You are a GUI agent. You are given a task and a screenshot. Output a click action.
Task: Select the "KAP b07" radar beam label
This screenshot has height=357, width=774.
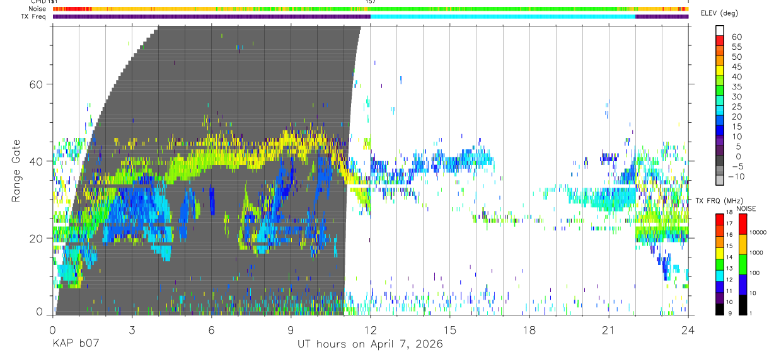tap(75, 344)
